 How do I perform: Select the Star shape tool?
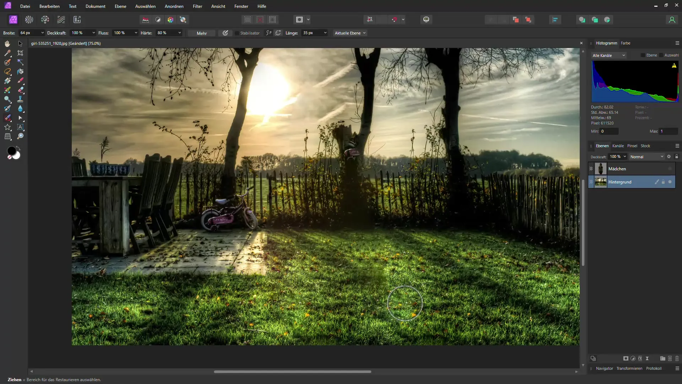[7, 127]
